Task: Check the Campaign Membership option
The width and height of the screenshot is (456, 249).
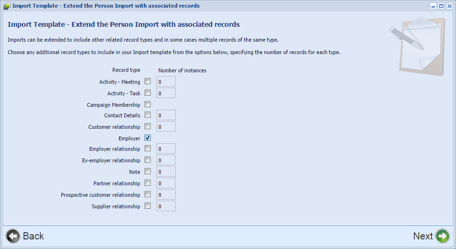Action: coord(148,104)
